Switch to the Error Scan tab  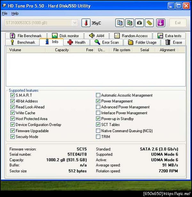(x=107, y=42)
